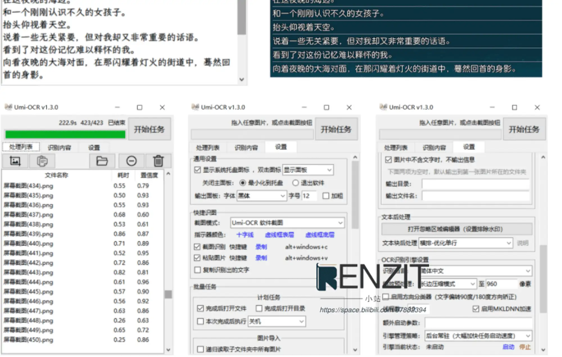
Task: Select the 退出软件 radio button
Action: 295,183
